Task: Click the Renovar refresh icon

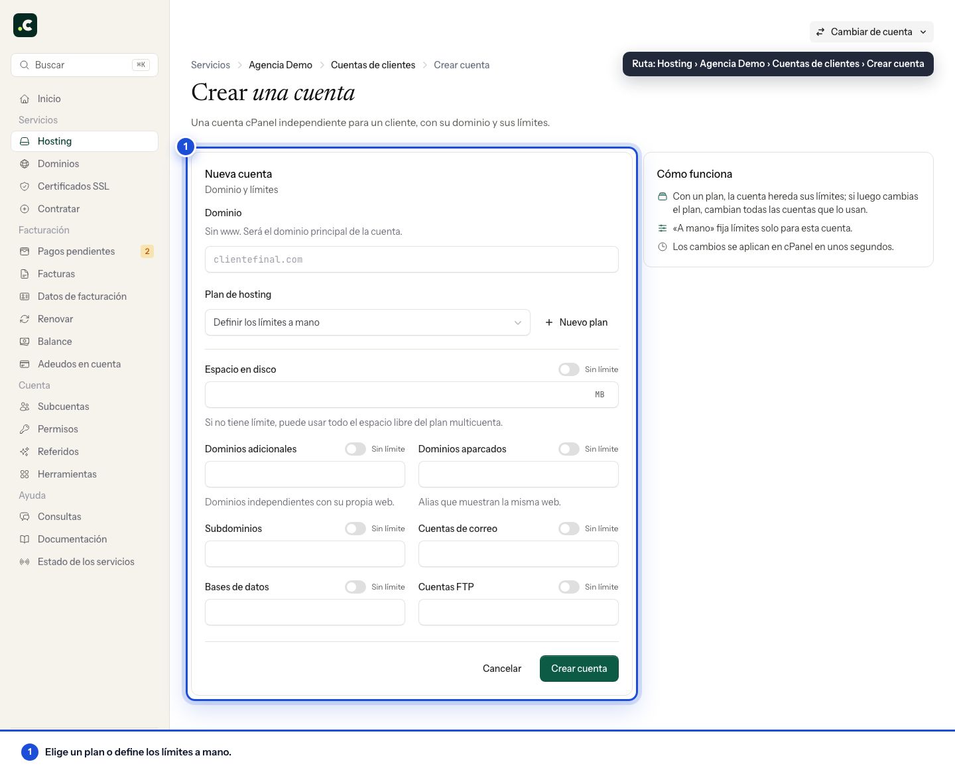Action: (x=25, y=319)
